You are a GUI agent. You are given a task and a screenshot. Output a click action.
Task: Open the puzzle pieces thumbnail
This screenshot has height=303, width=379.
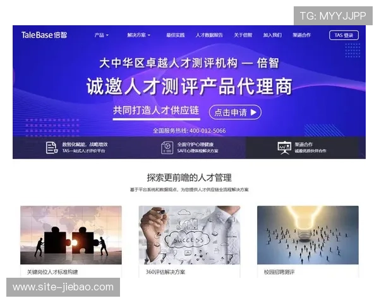click(x=71, y=235)
